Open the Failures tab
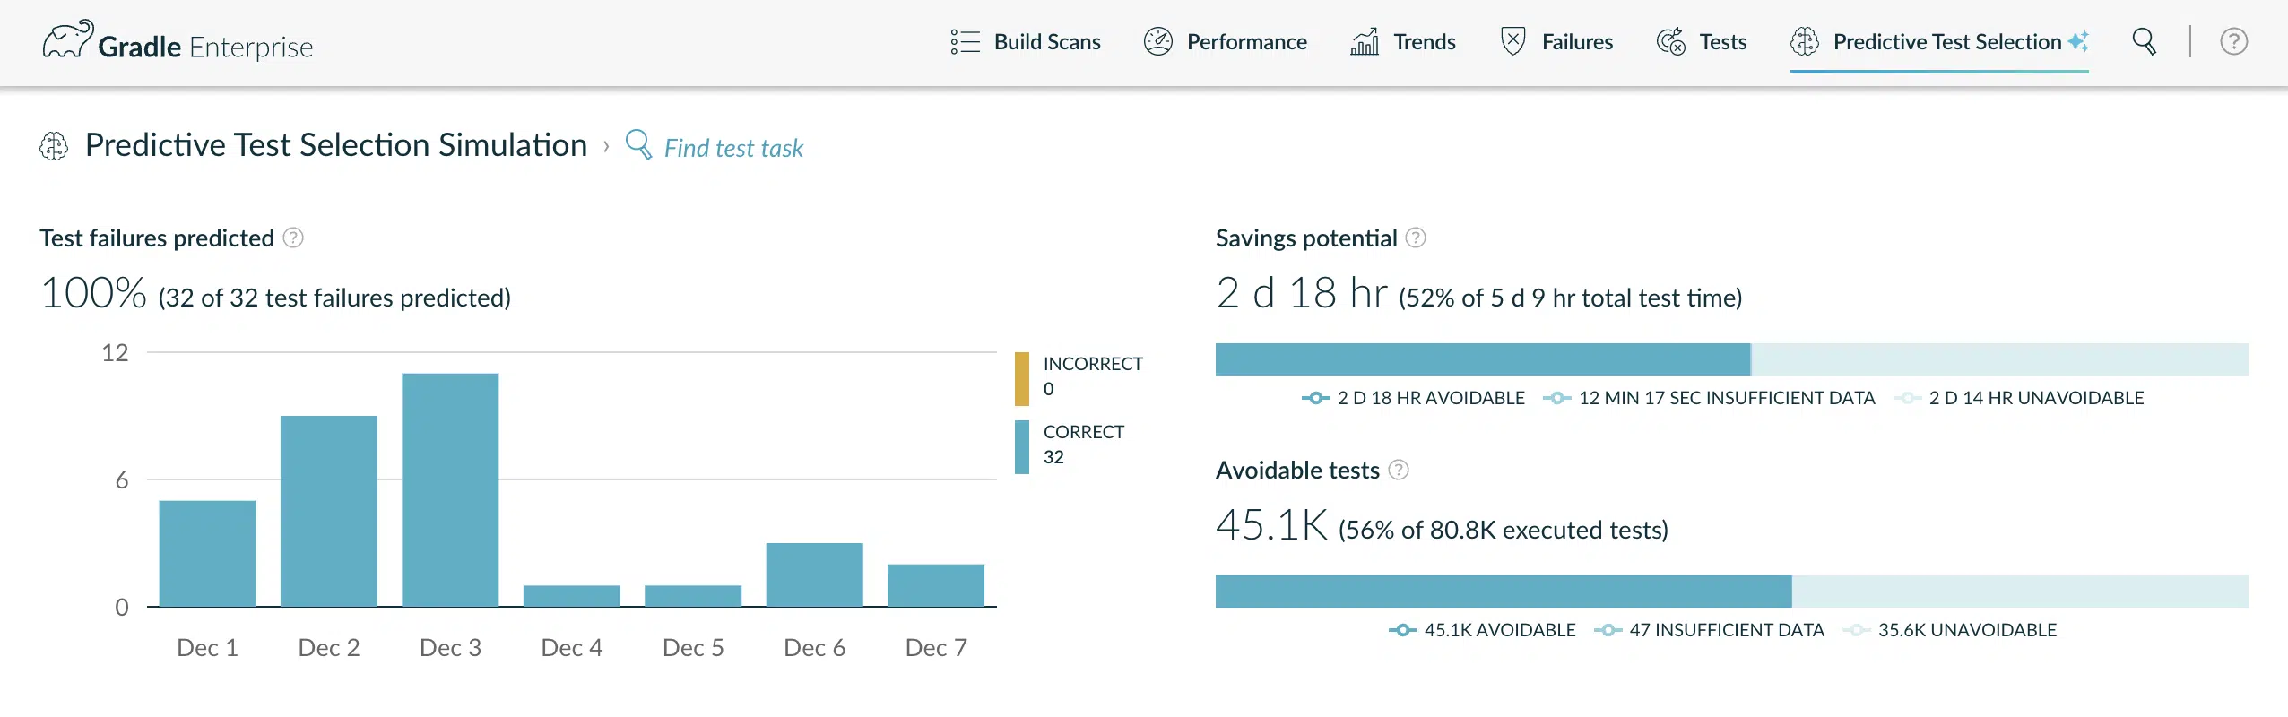 click(x=1556, y=42)
